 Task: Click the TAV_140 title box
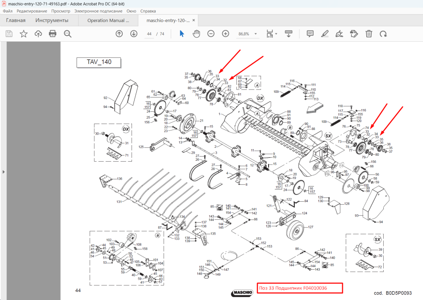99,62
